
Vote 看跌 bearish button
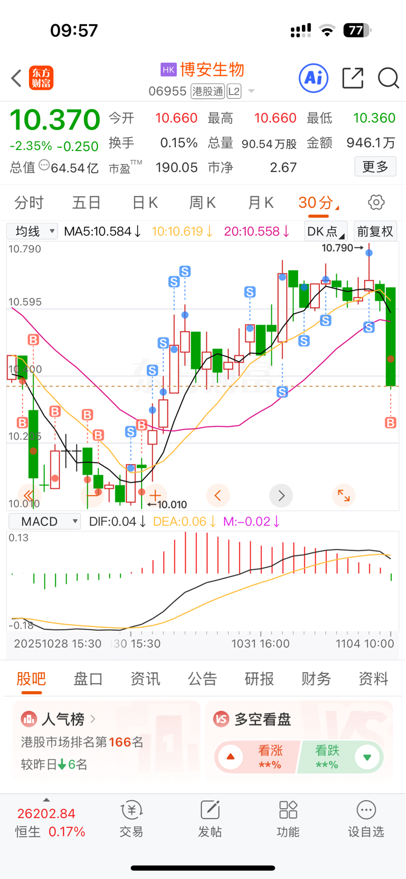341,757
